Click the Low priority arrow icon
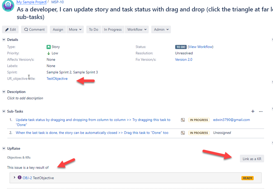273x189 pixels. click(x=49, y=53)
